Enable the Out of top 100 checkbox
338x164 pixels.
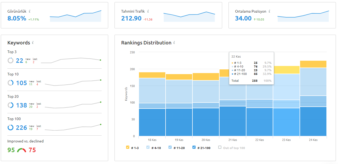point(220,147)
